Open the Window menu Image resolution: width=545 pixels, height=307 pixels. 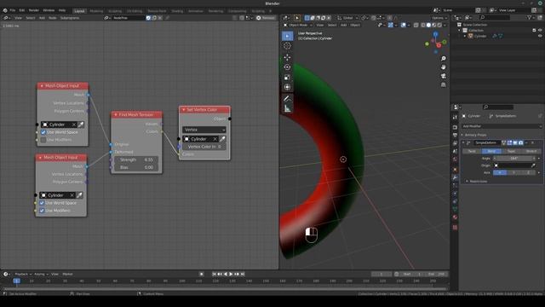pyautogui.click(x=49, y=10)
